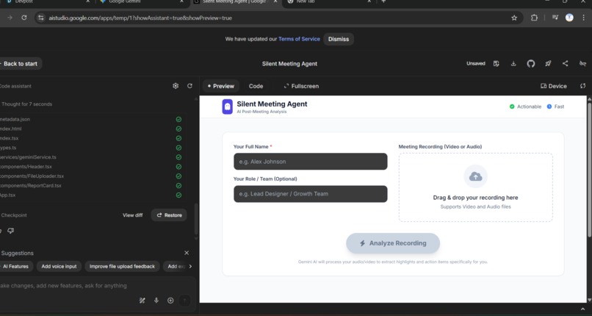Click the drag & drop recording upload area
Screen dimensions: 592x316
point(476,187)
